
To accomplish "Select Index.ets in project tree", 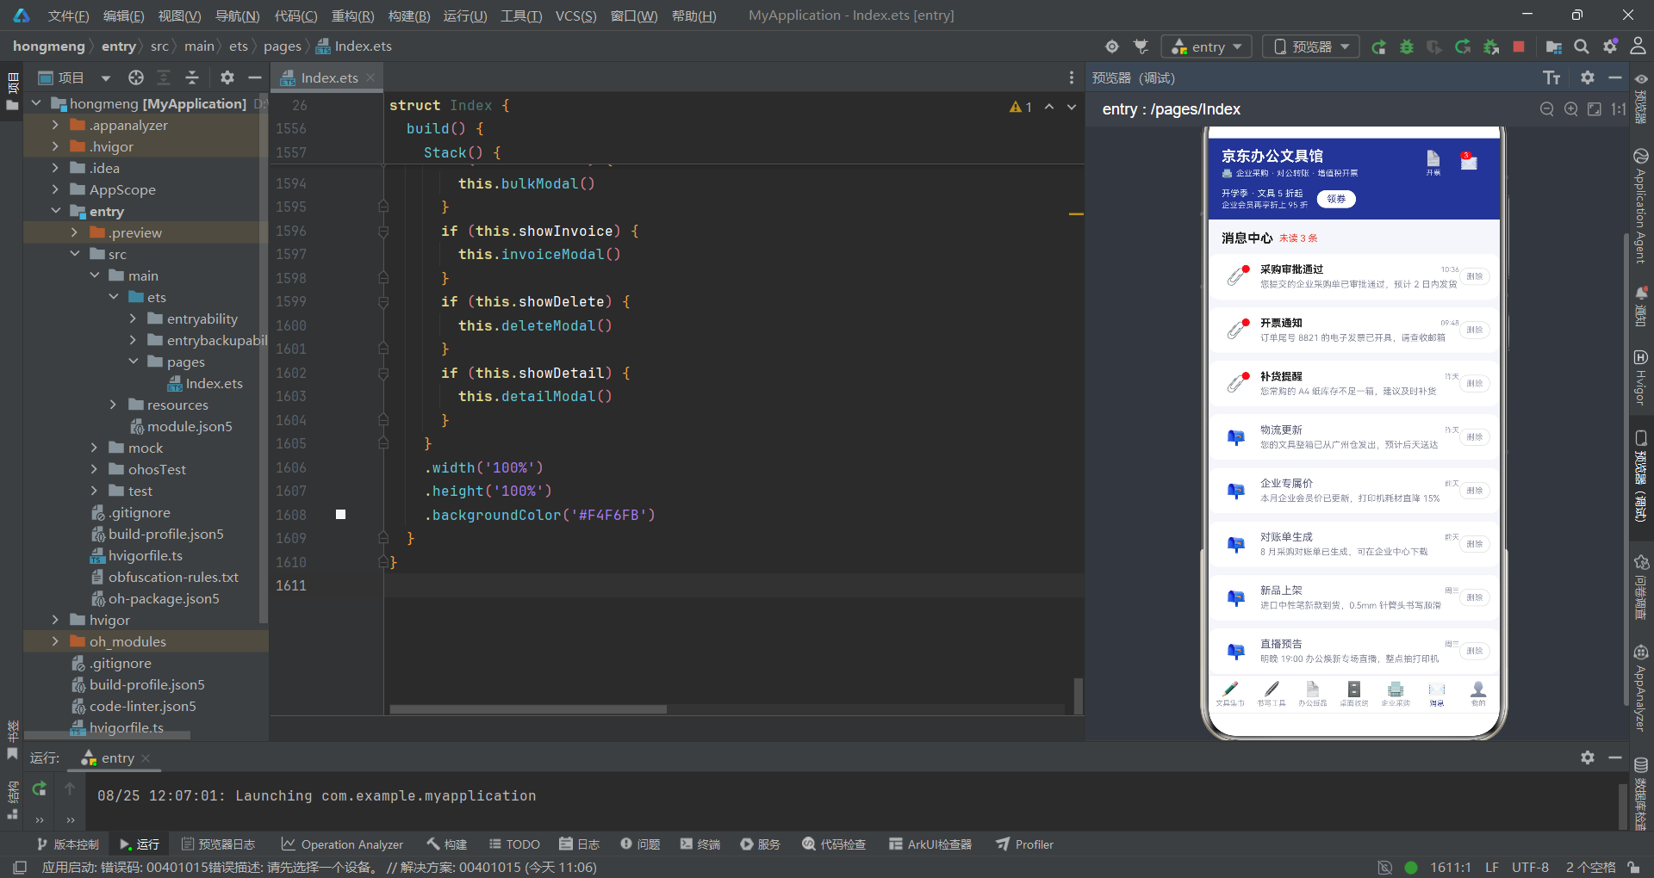I will point(205,383).
